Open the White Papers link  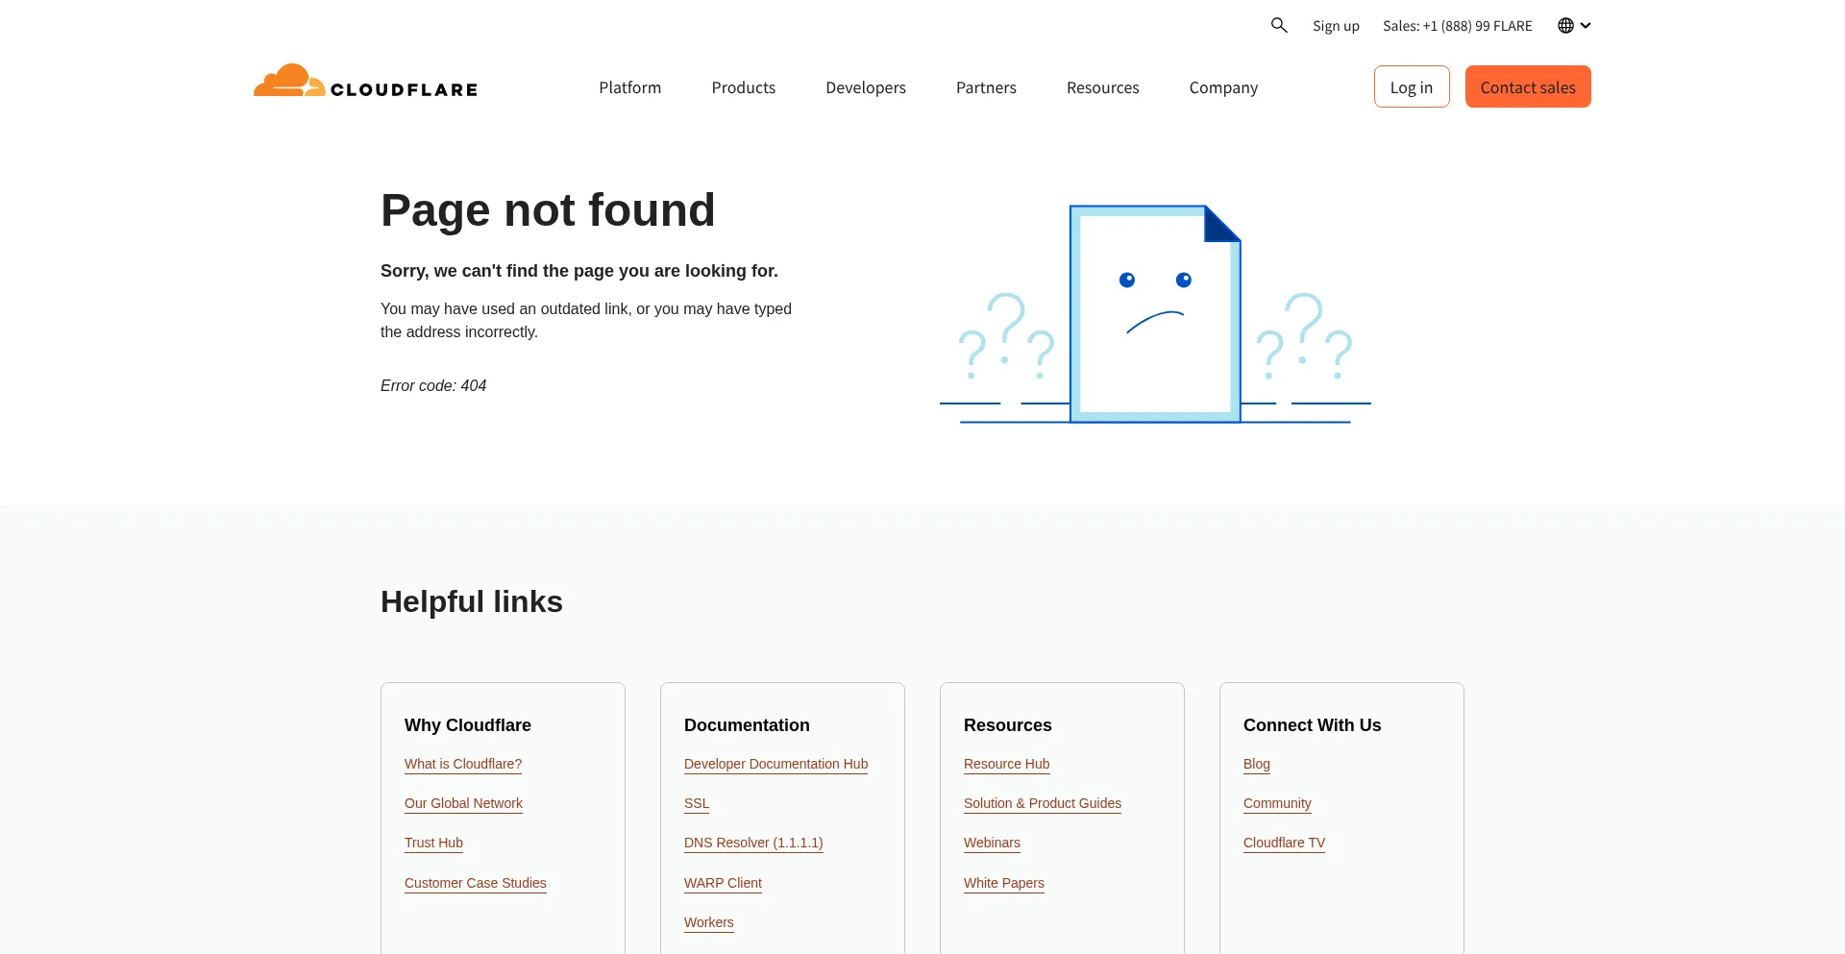(1004, 883)
